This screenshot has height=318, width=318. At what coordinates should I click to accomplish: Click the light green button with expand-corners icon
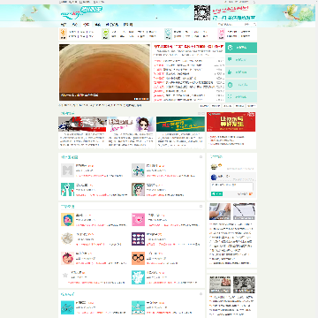click(x=241, y=97)
